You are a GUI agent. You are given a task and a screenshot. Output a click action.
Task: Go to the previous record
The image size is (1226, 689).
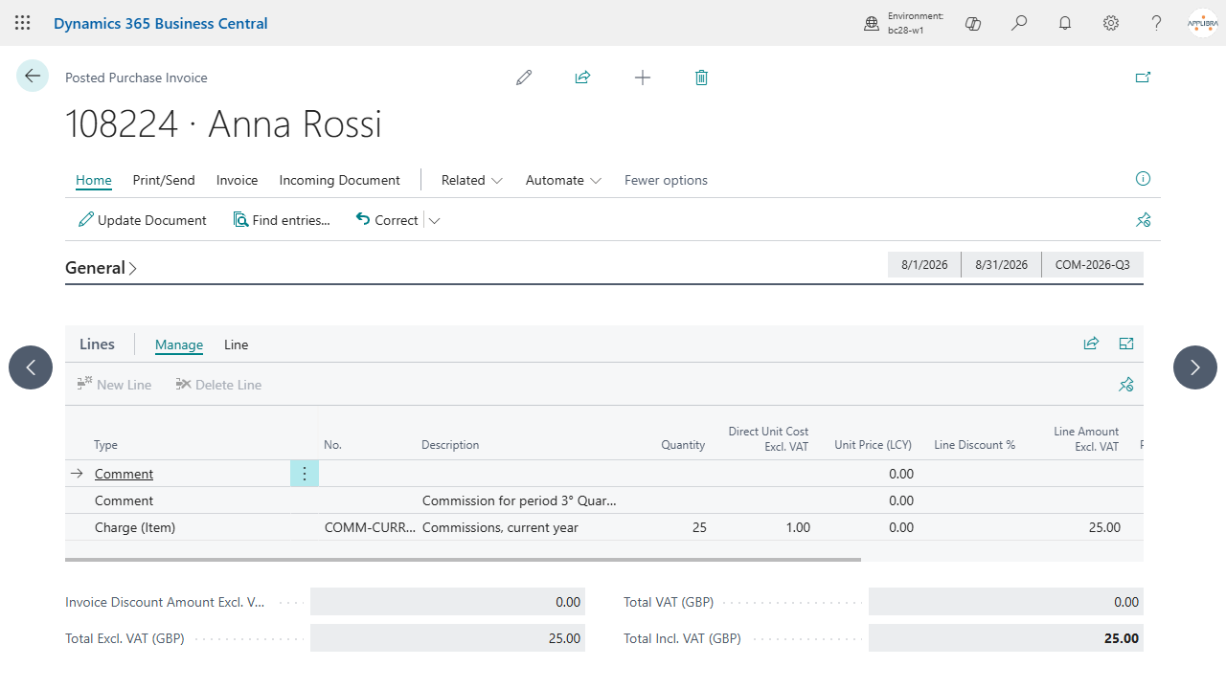coord(31,367)
